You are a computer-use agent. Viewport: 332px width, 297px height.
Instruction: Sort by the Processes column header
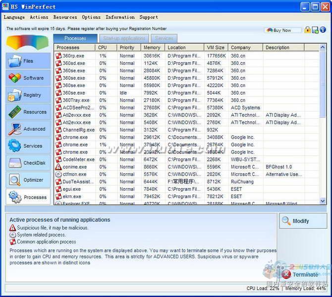tap(74, 48)
